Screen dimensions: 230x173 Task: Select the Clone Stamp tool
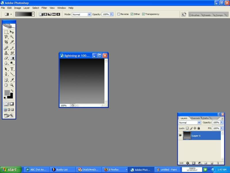coord(6,53)
